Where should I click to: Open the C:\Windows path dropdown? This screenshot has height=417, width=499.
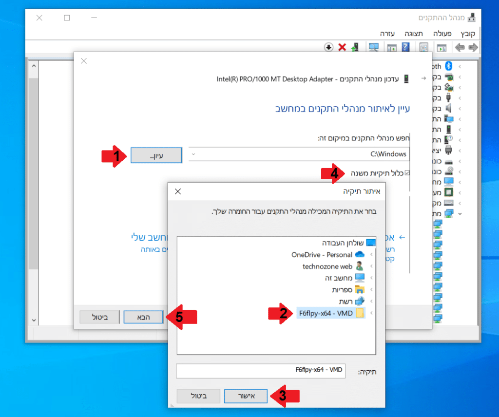(194, 154)
